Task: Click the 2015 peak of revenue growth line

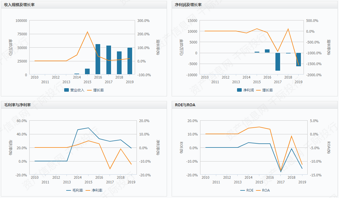Action: (x=87, y=32)
